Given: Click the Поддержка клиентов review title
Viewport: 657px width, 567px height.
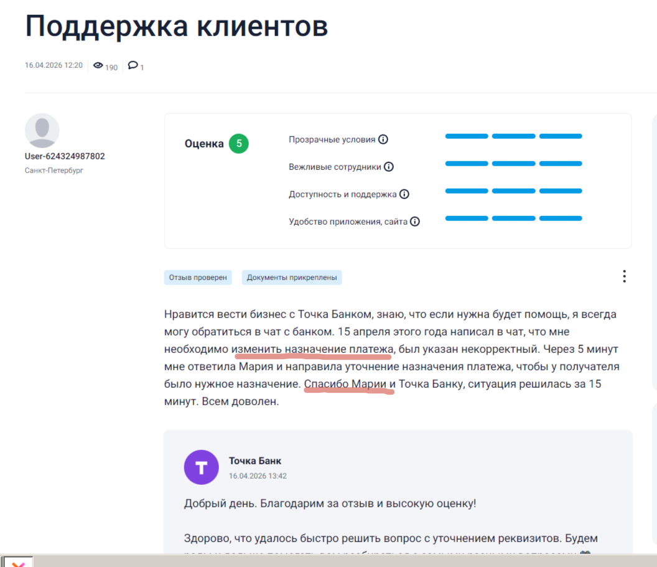Looking at the screenshot, I should pyautogui.click(x=177, y=26).
